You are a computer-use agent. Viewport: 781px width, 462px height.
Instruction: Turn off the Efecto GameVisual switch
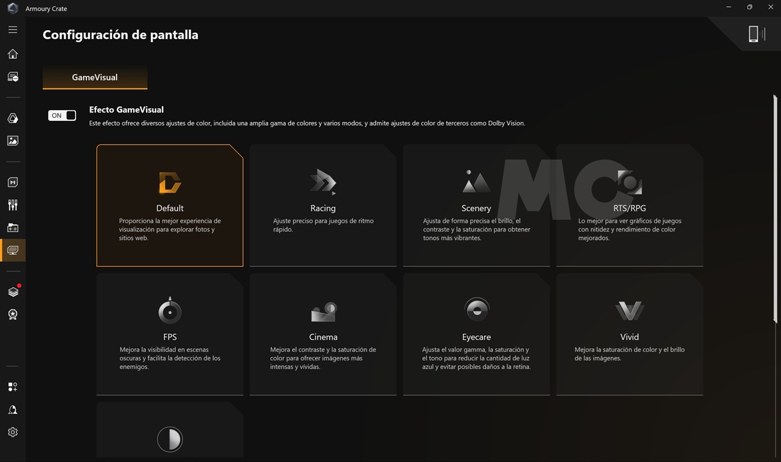62,115
